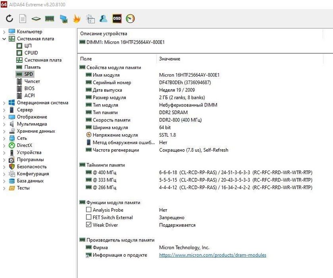Select ACPI in the tree
This screenshot has height=278, width=333.
[x=29, y=95]
